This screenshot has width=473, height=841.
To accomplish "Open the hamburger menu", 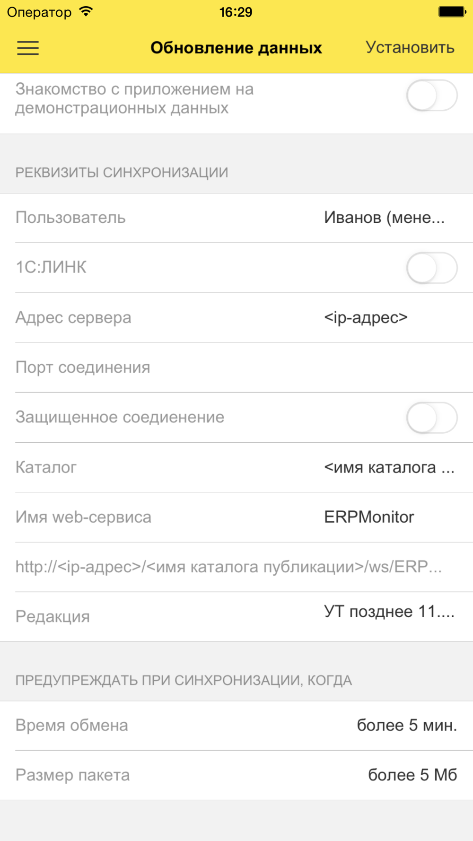I will 28,48.
